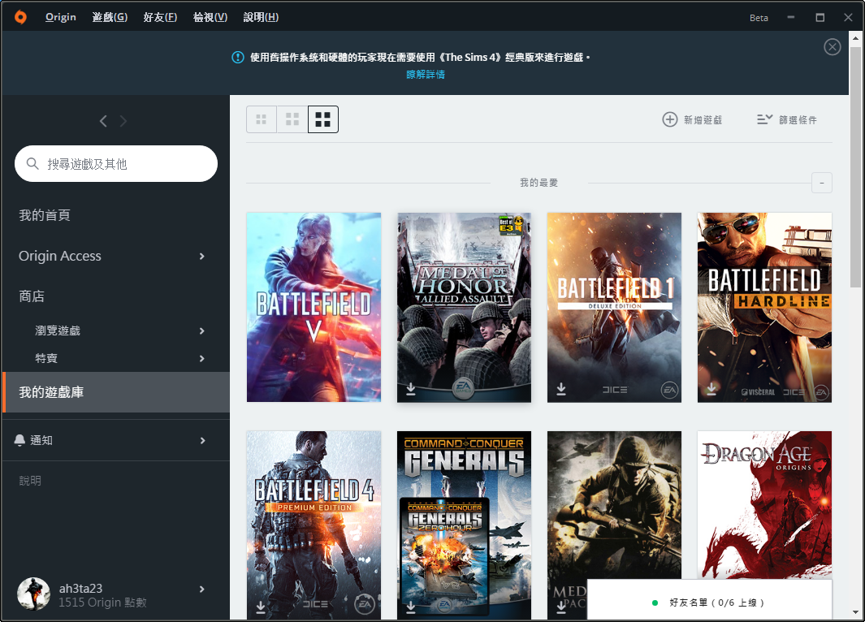The width and height of the screenshot is (865, 622).
Task: Expand the Origin Access submenu
Action: pyautogui.click(x=202, y=256)
